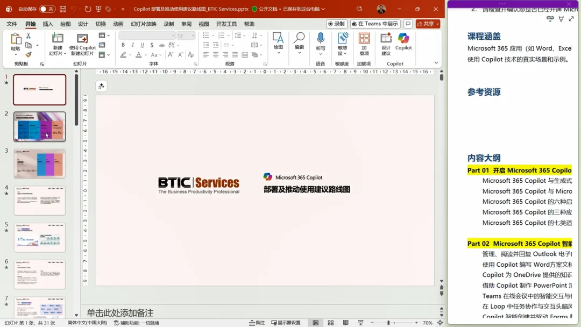Switch to the 插入 Insert tab

[x=48, y=24]
